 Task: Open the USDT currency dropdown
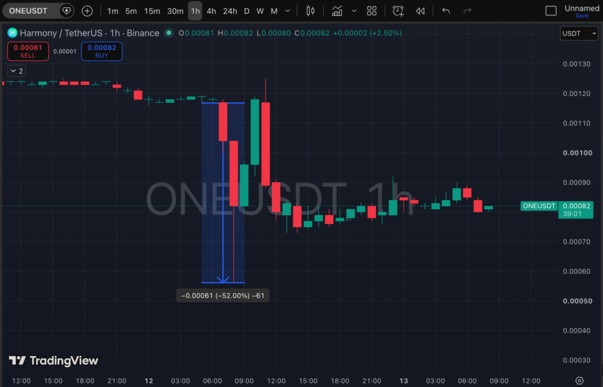(579, 34)
